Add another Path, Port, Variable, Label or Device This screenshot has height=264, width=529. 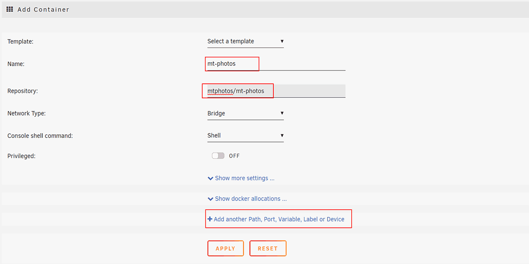278,219
